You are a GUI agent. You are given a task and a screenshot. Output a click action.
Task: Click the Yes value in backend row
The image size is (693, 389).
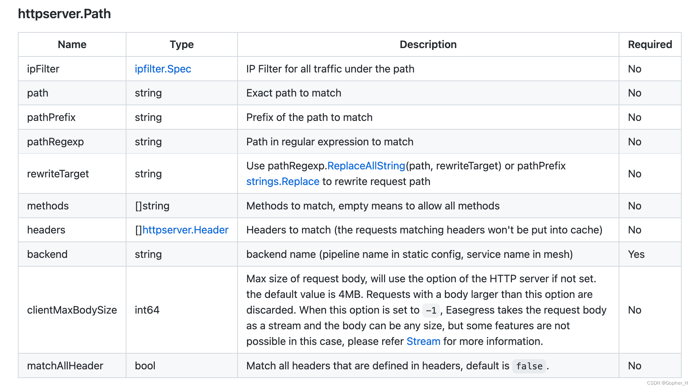tap(636, 254)
